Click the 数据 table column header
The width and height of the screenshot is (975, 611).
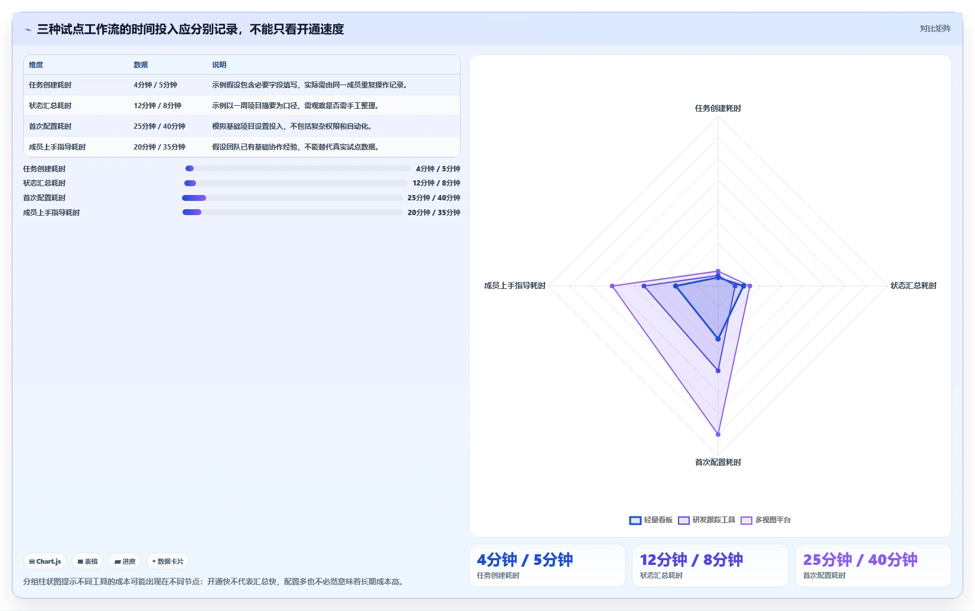pos(141,65)
